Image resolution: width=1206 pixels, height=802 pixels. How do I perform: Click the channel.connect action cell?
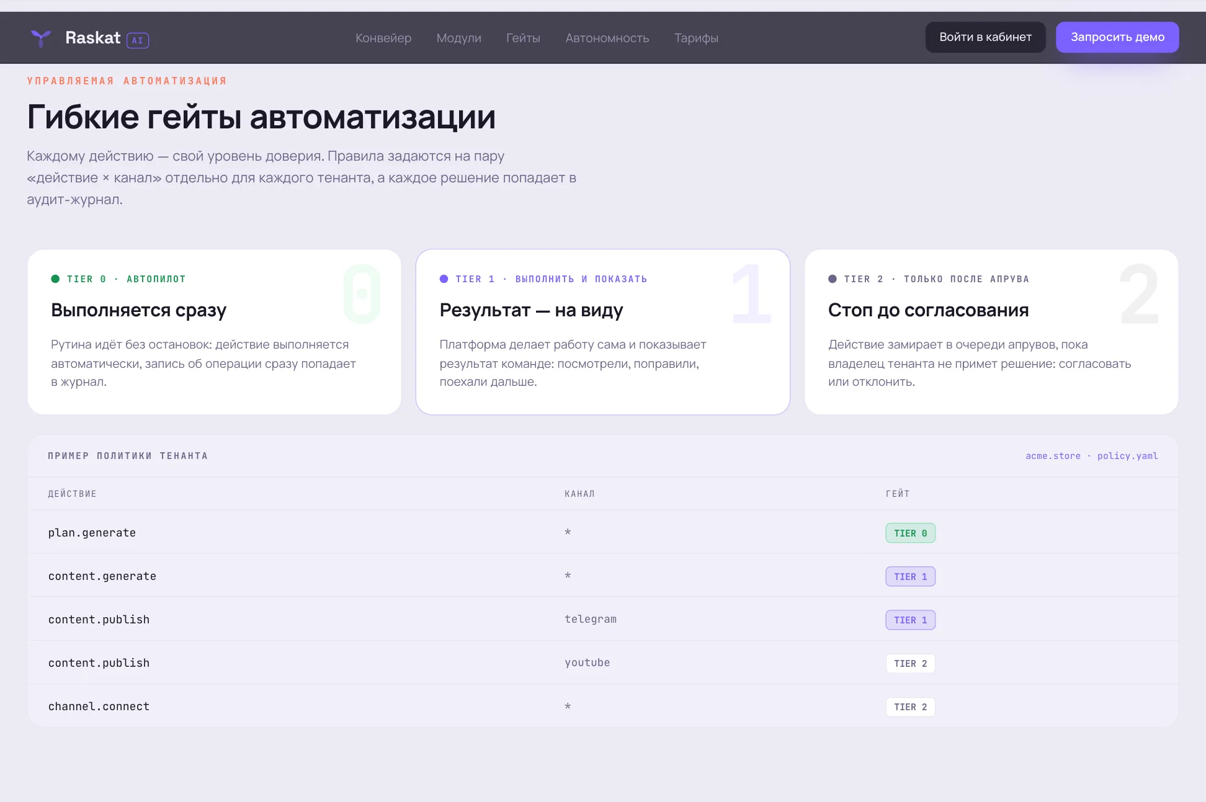tap(99, 706)
